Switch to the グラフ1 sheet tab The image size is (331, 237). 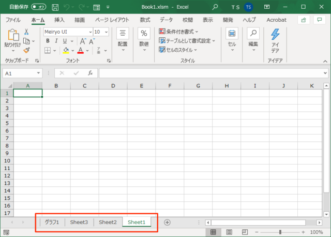52,222
